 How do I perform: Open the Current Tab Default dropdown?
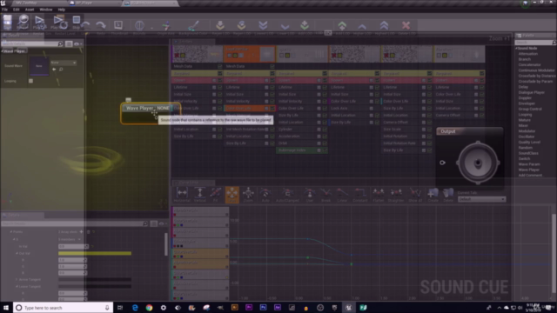point(481,199)
